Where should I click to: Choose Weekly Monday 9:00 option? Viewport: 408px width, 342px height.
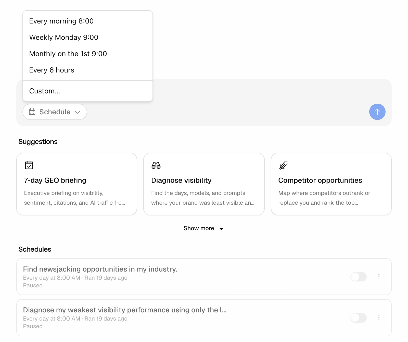(x=87, y=37)
